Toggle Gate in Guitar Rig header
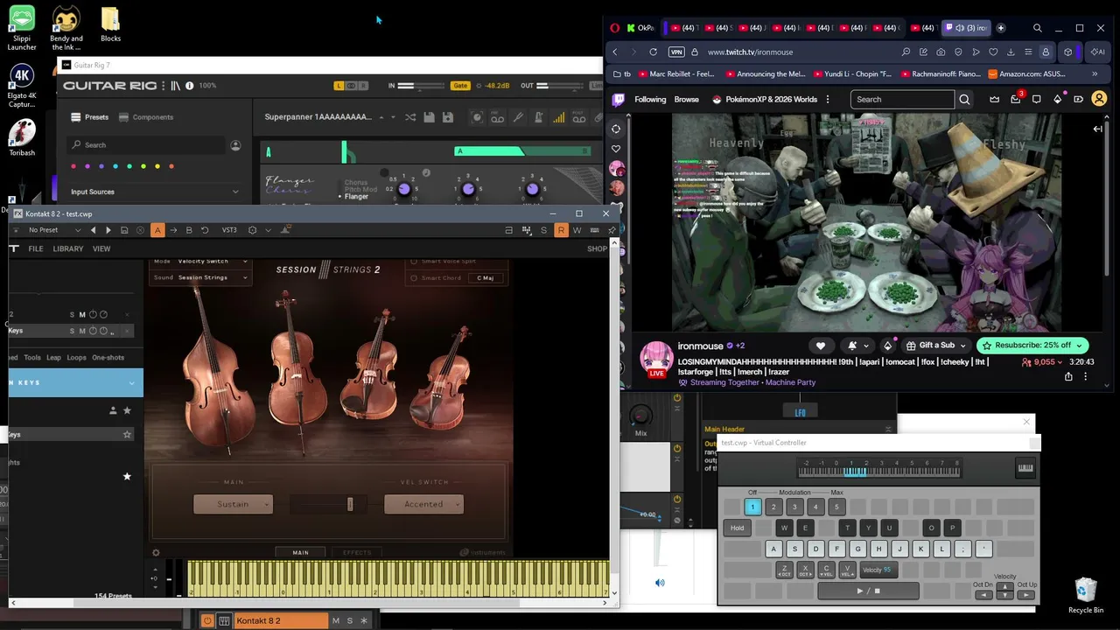The height and width of the screenshot is (630, 1120). pos(460,86)
